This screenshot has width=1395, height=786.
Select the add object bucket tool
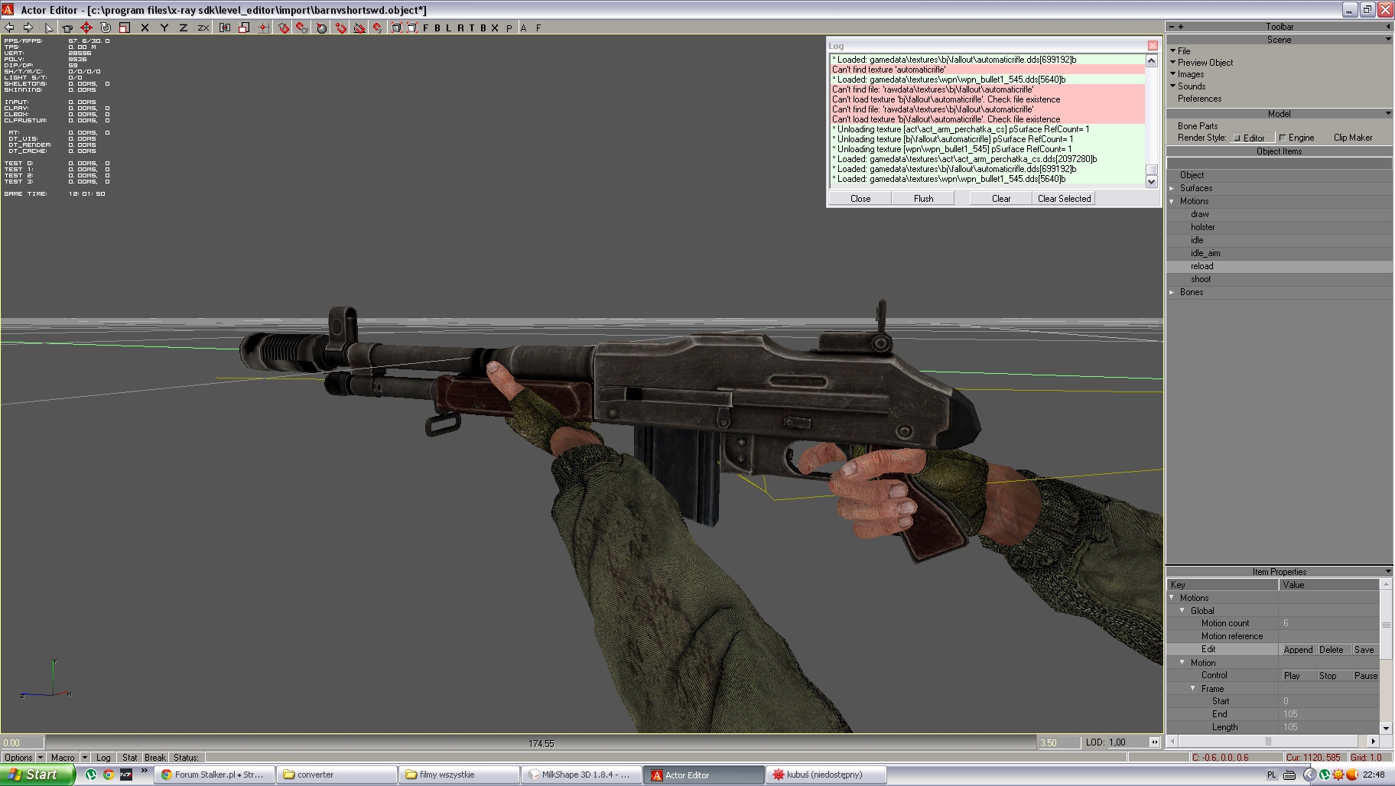(x=67, y=28)
